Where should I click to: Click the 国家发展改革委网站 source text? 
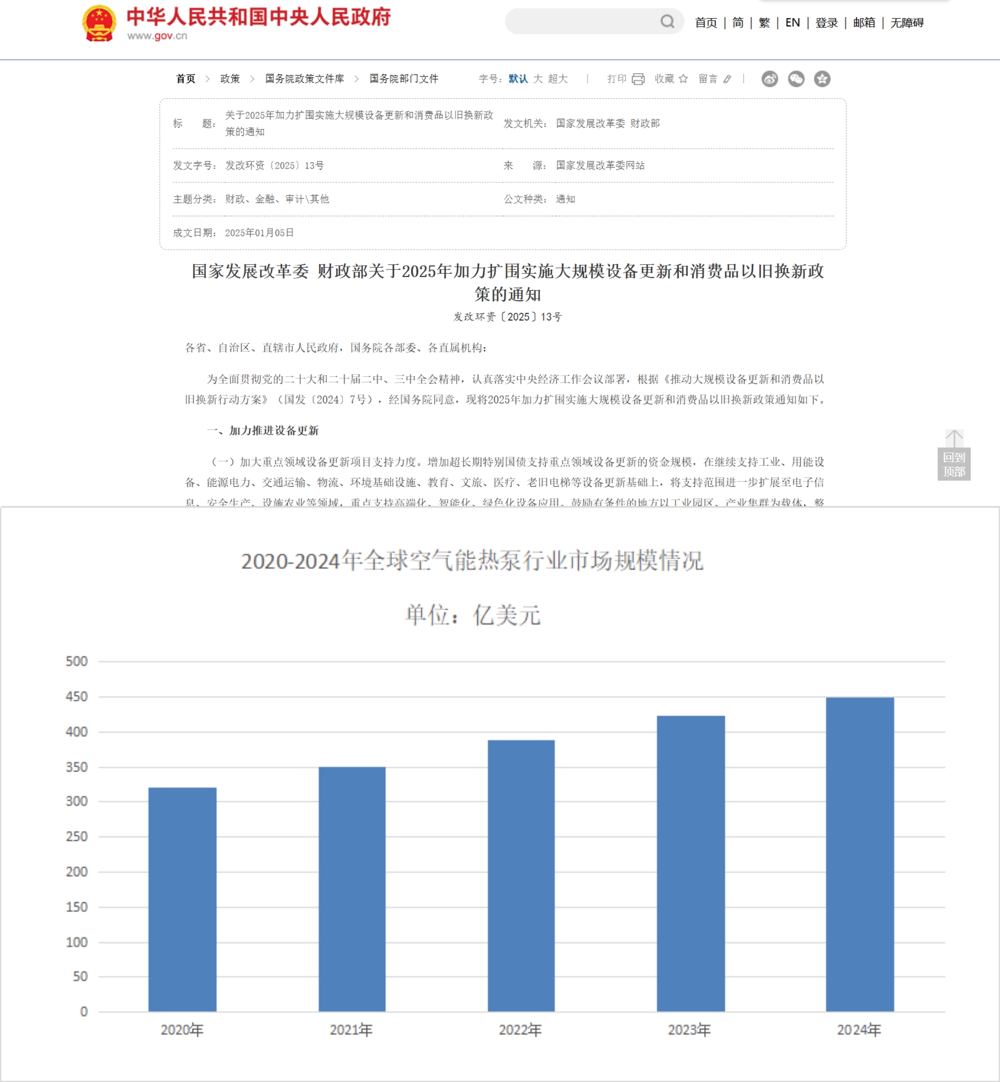[x=600, y=166]
